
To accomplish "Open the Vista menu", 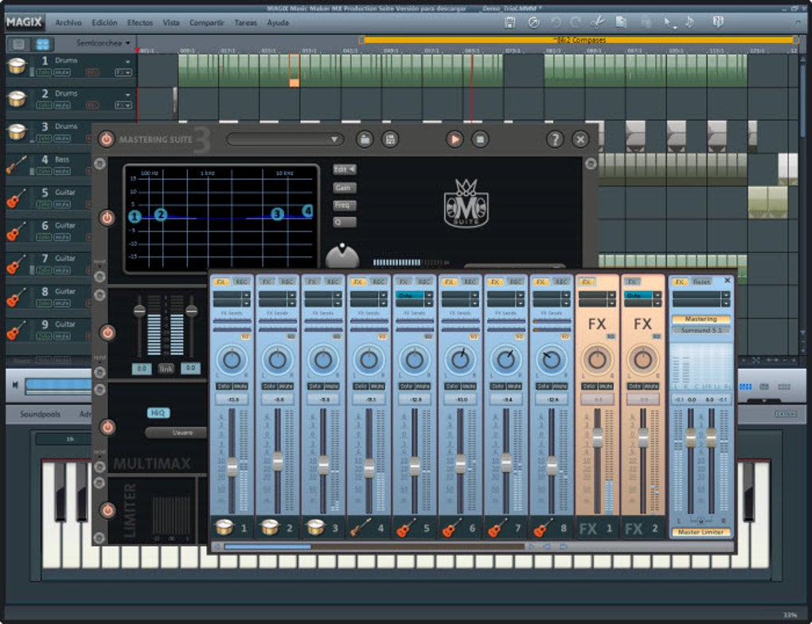I will coord(171,23).
